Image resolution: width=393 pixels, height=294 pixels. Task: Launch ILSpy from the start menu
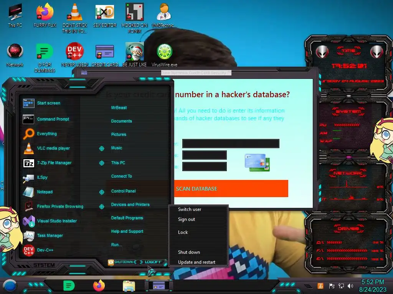pos(42,177)
